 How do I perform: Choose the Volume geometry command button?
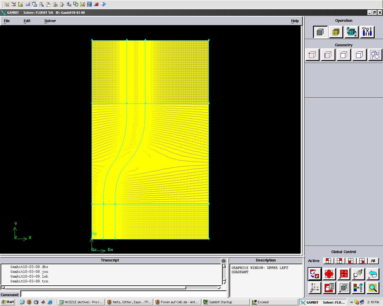[x=359, y=55]
